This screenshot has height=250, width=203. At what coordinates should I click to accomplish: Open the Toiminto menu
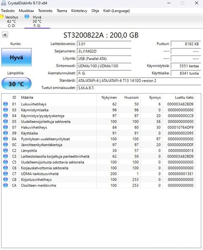click(45, 11)
